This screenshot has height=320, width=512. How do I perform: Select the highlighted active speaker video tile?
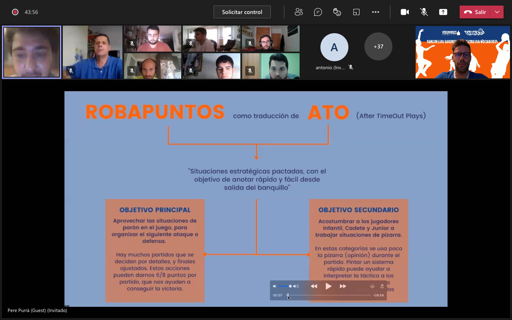(32, 52)
